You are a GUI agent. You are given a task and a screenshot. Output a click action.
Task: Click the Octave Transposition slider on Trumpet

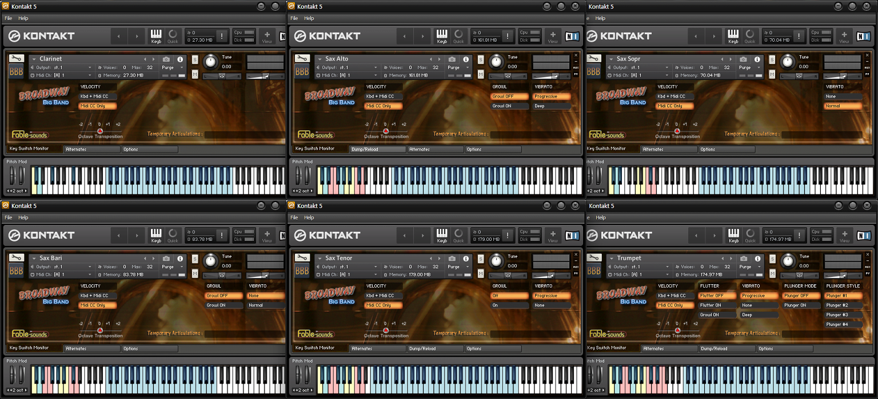(677, 329)
